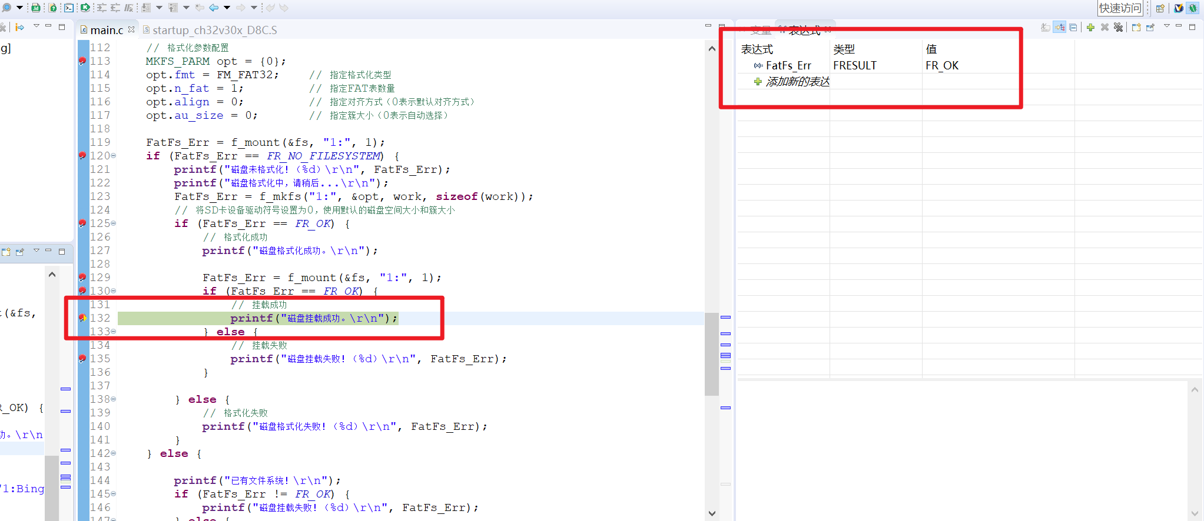Click the FRESULT type cell
The height and width of the screenshot is (521, 1204).
854,65
